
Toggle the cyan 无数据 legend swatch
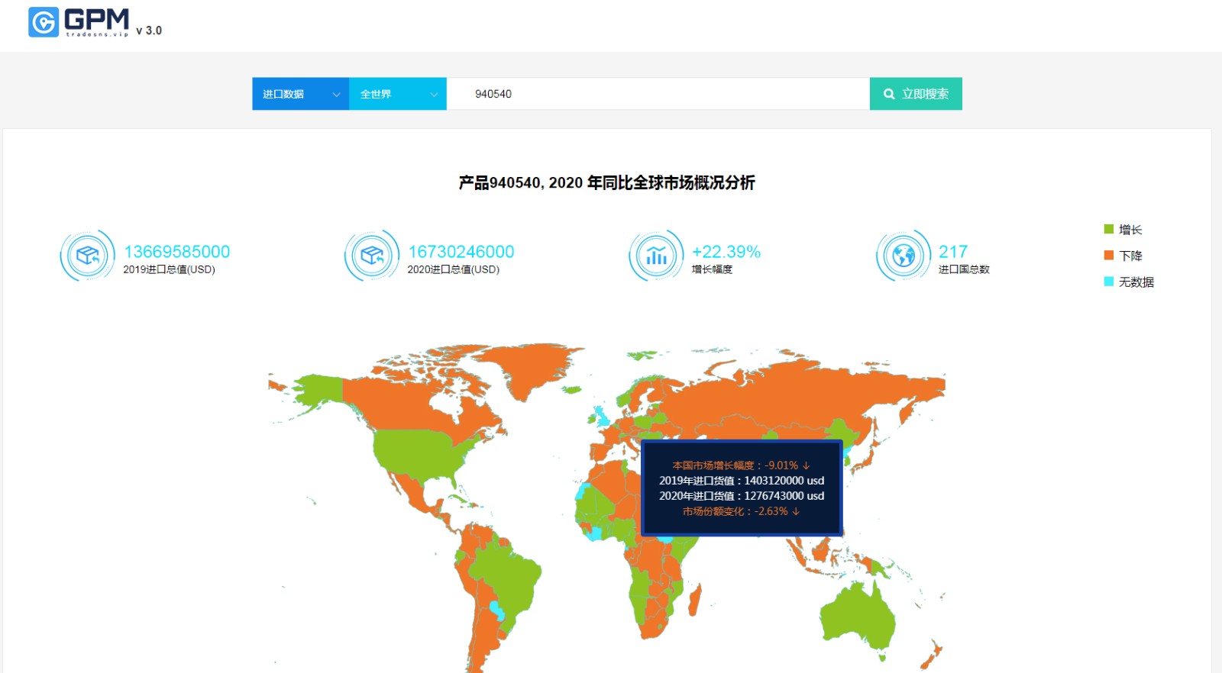1109,282
